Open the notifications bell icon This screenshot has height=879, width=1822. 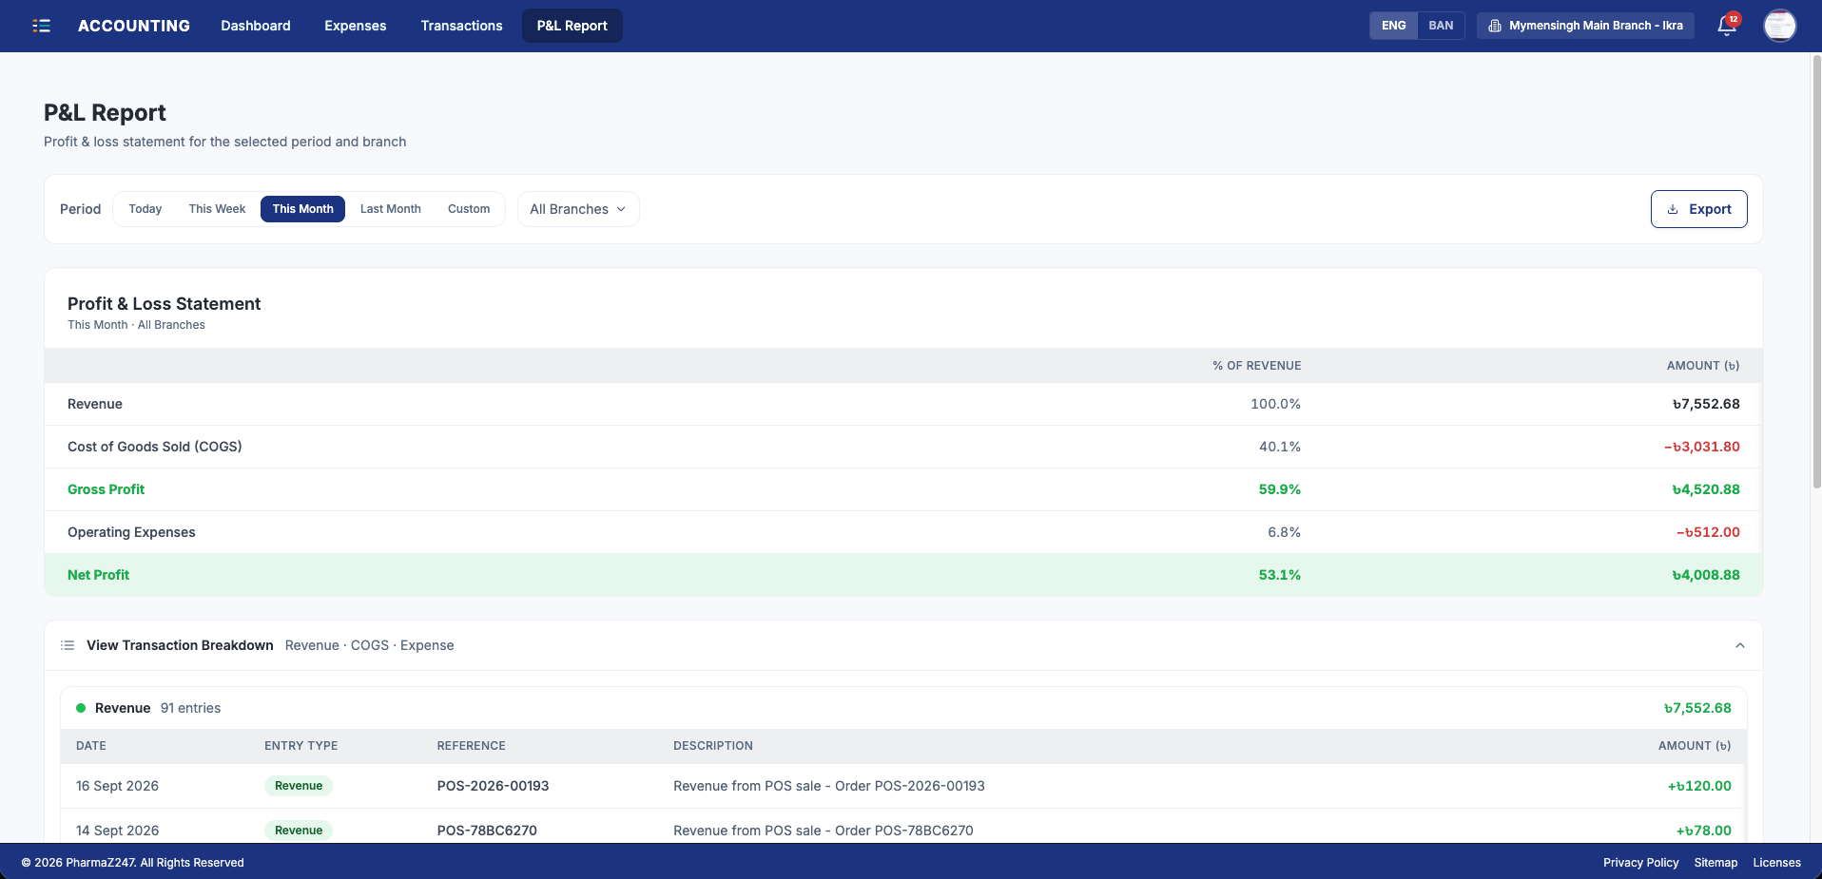[1727, 26]
